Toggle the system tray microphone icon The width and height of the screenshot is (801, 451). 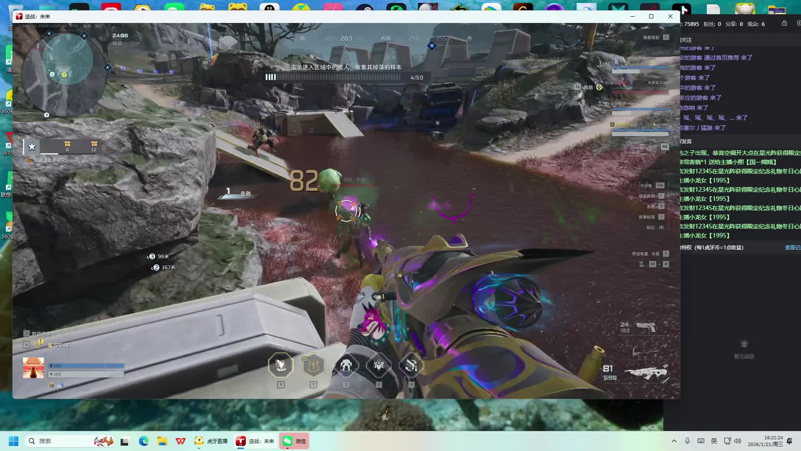pos(688,441)
